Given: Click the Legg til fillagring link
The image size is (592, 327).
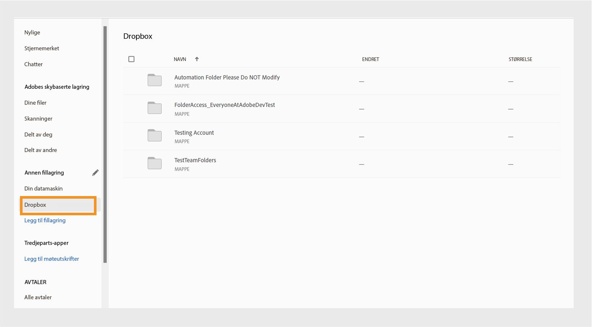Looking at the screenshot, I should 45,220.
